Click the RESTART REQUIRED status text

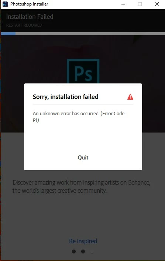click(x=24, y=25)
